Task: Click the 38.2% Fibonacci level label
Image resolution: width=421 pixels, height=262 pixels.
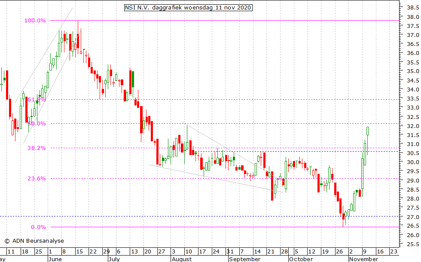Action: [37, 148]
